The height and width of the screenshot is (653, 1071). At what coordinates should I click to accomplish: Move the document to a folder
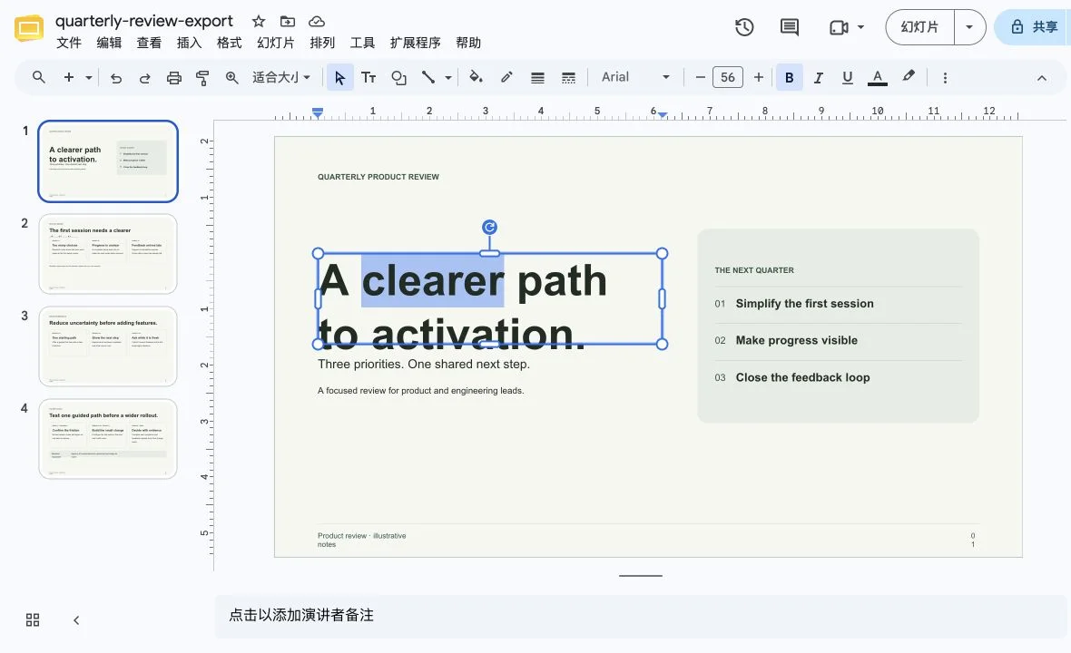[x=288, y=21]
